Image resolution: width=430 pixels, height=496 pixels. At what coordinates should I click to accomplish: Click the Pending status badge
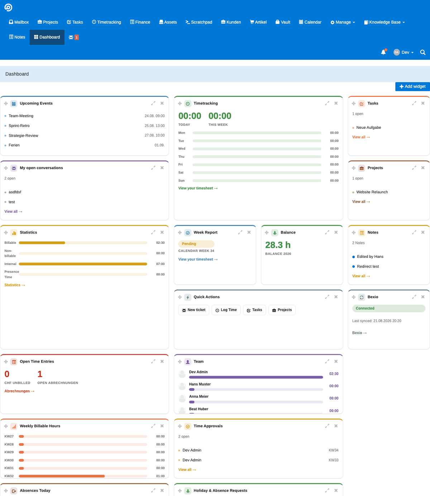click(196, 244)
